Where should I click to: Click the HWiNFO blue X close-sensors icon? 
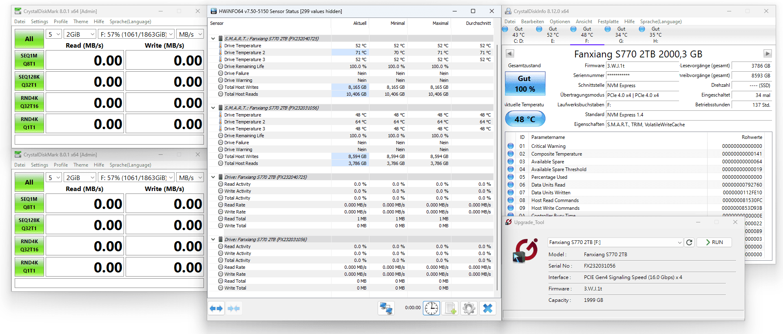pyautogui.click(x=488, y=308)
